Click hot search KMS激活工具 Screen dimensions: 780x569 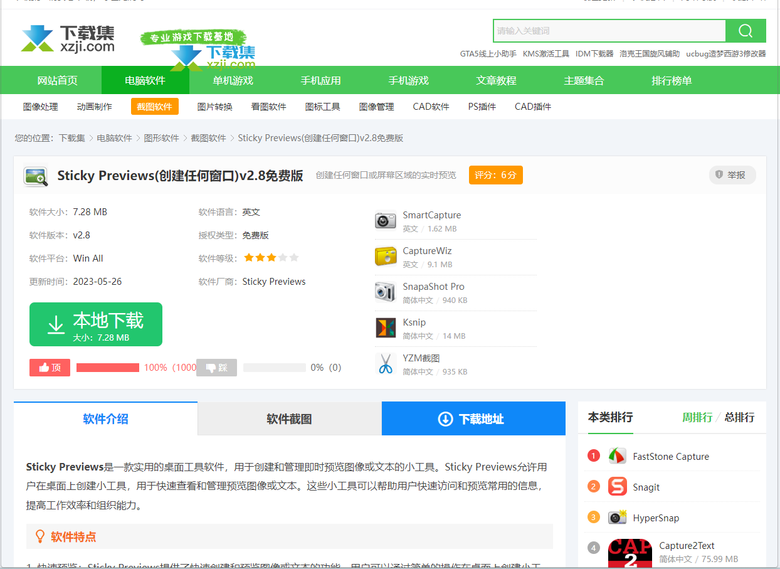tap(546, 54)
